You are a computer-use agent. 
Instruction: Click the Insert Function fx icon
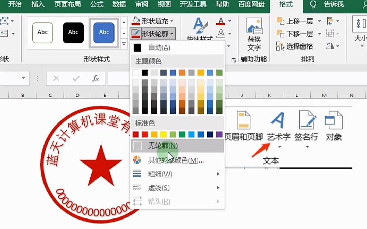[95, 78]
